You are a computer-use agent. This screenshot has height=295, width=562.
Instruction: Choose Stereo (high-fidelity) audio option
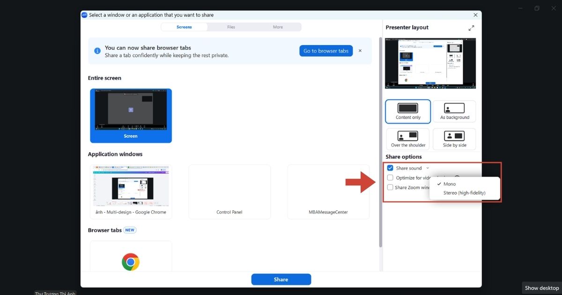coord(465,193)
